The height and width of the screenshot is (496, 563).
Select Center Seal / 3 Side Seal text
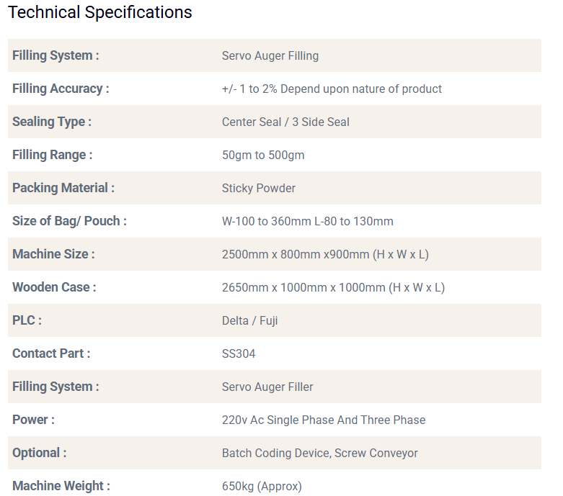(285, 122)
